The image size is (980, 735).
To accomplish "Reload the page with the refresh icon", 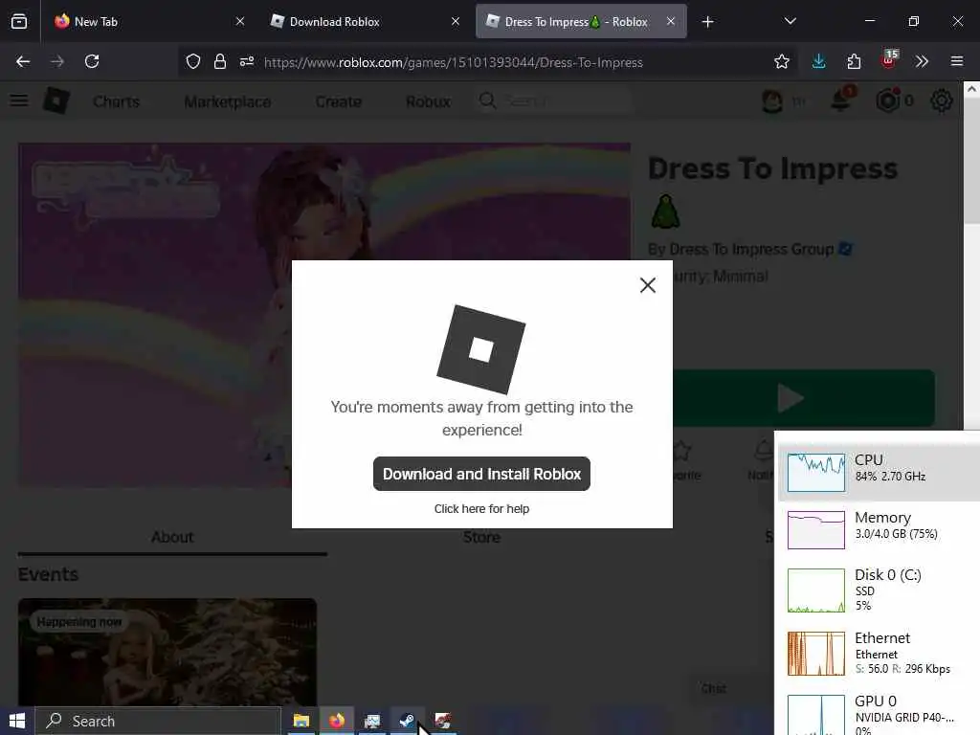I will [92, 61].
